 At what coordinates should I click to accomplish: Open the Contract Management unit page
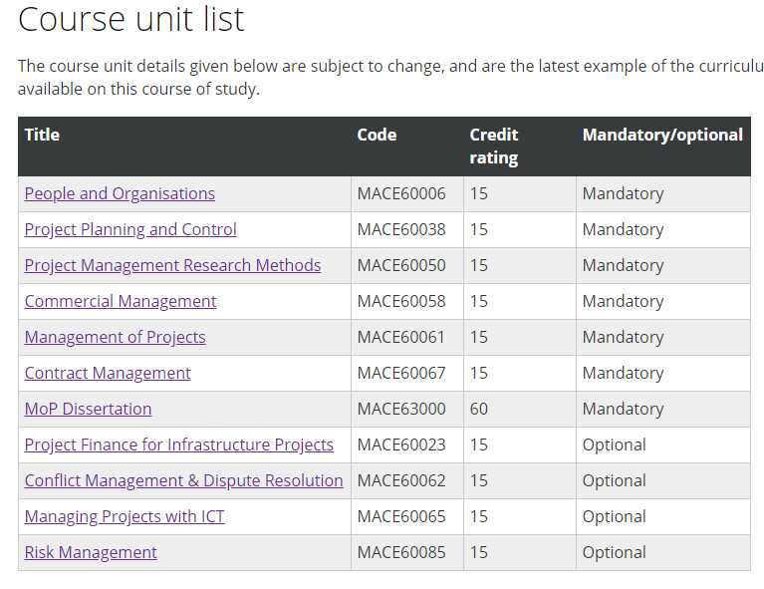click(x=108, y=373)
